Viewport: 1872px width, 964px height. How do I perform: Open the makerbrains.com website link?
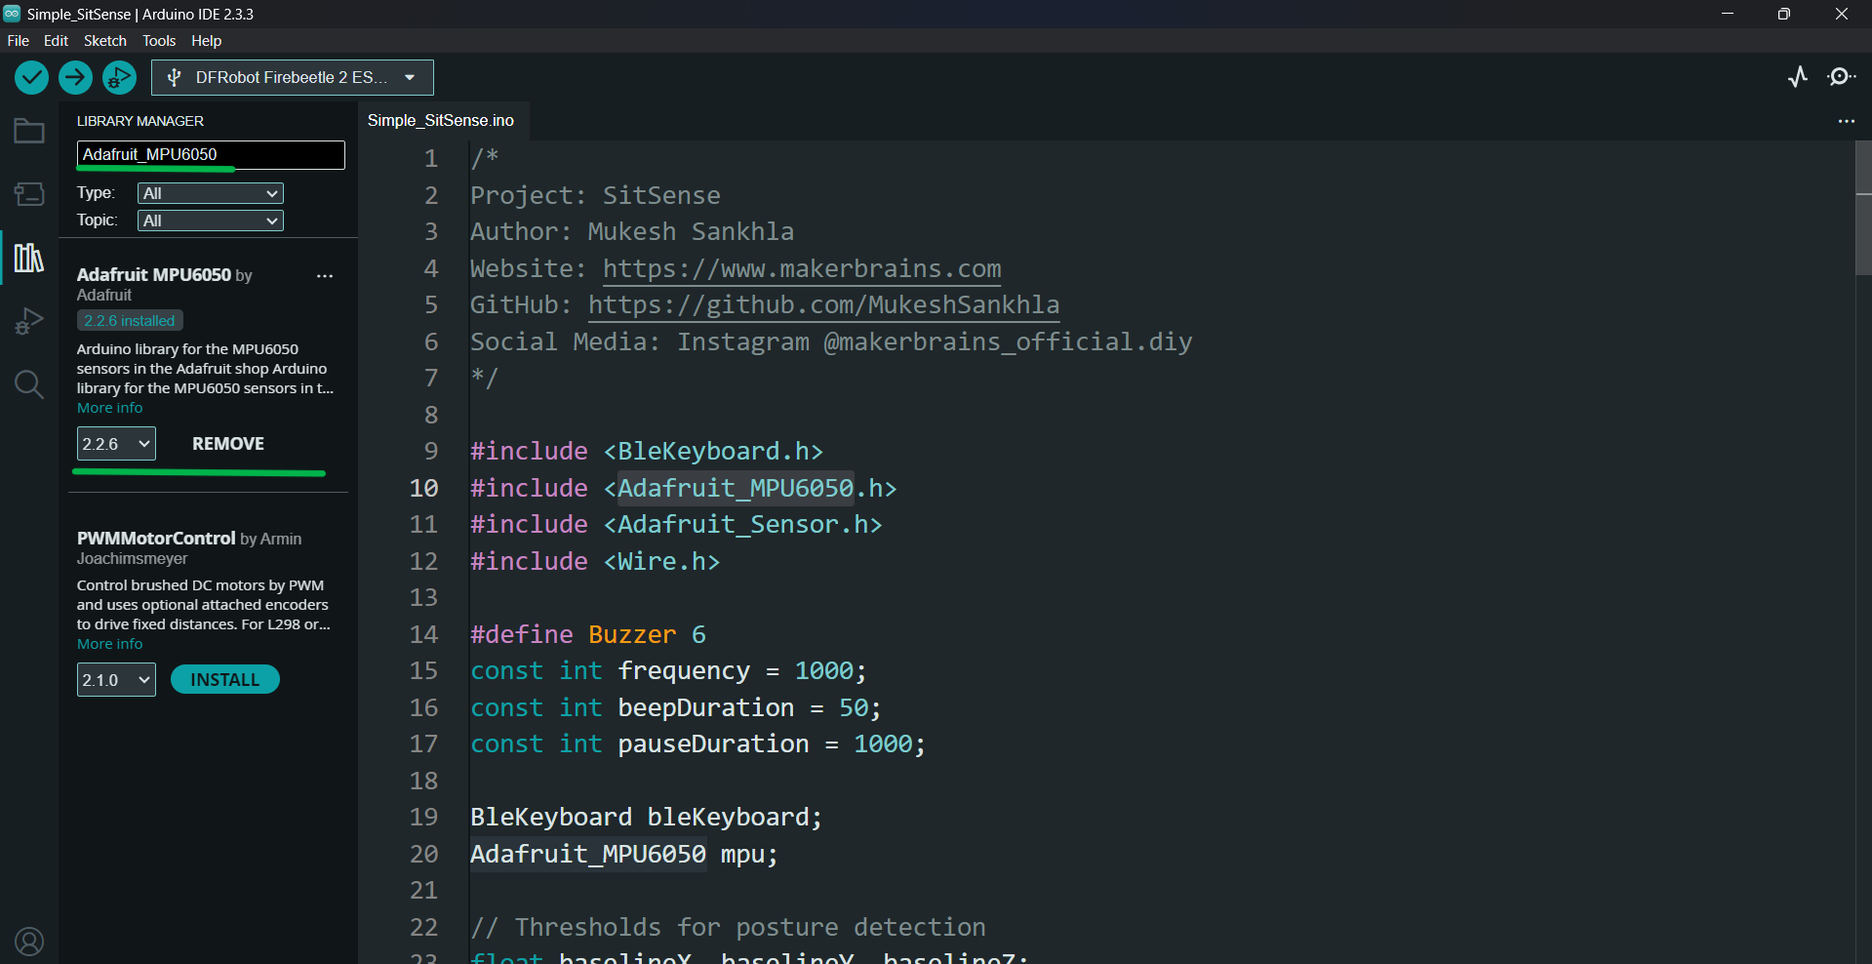[802, 268]
